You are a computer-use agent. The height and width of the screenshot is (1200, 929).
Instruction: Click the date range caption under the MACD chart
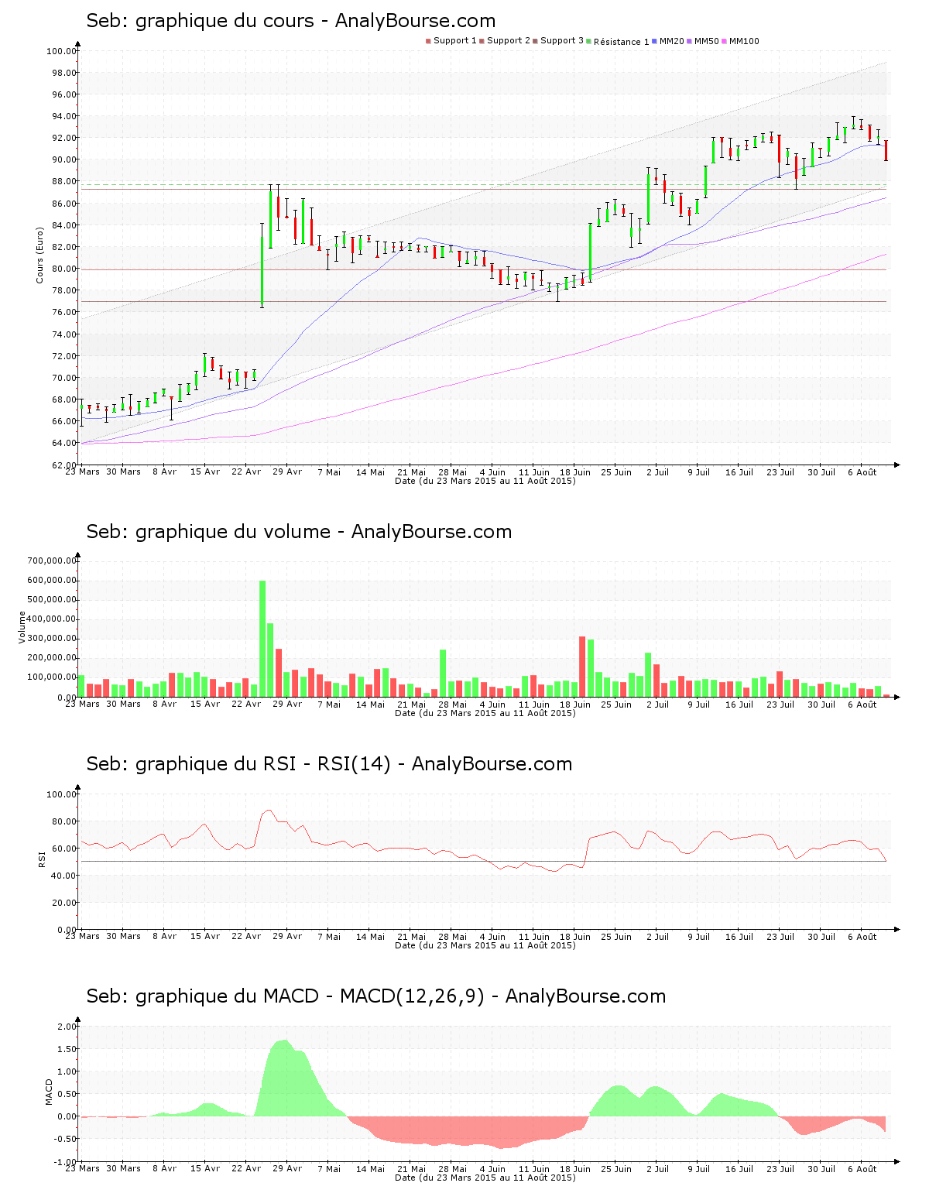[485, 1178]
